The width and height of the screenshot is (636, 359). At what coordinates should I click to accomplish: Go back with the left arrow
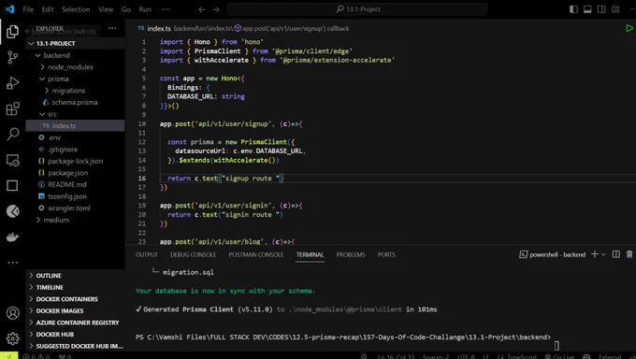pyautogui.click(x=202, y=9)
